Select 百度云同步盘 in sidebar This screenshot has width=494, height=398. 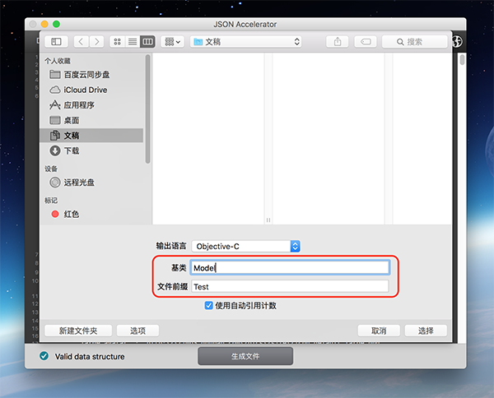[91, 75]
